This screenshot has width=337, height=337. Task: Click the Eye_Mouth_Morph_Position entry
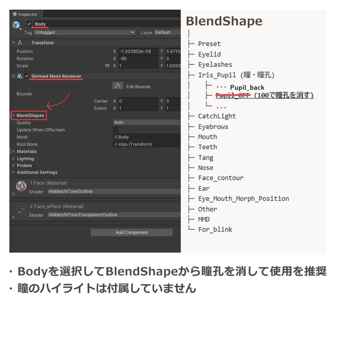coord(244,199)
